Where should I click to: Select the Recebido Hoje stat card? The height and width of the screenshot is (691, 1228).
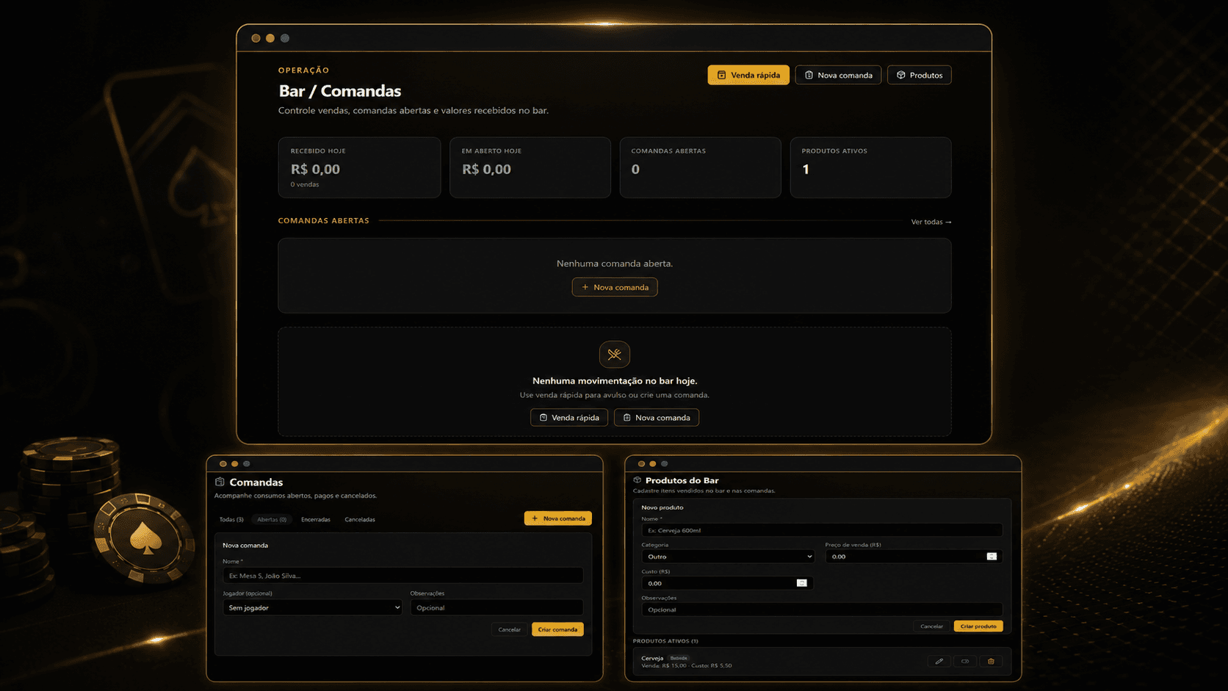(x=359, y=167)
